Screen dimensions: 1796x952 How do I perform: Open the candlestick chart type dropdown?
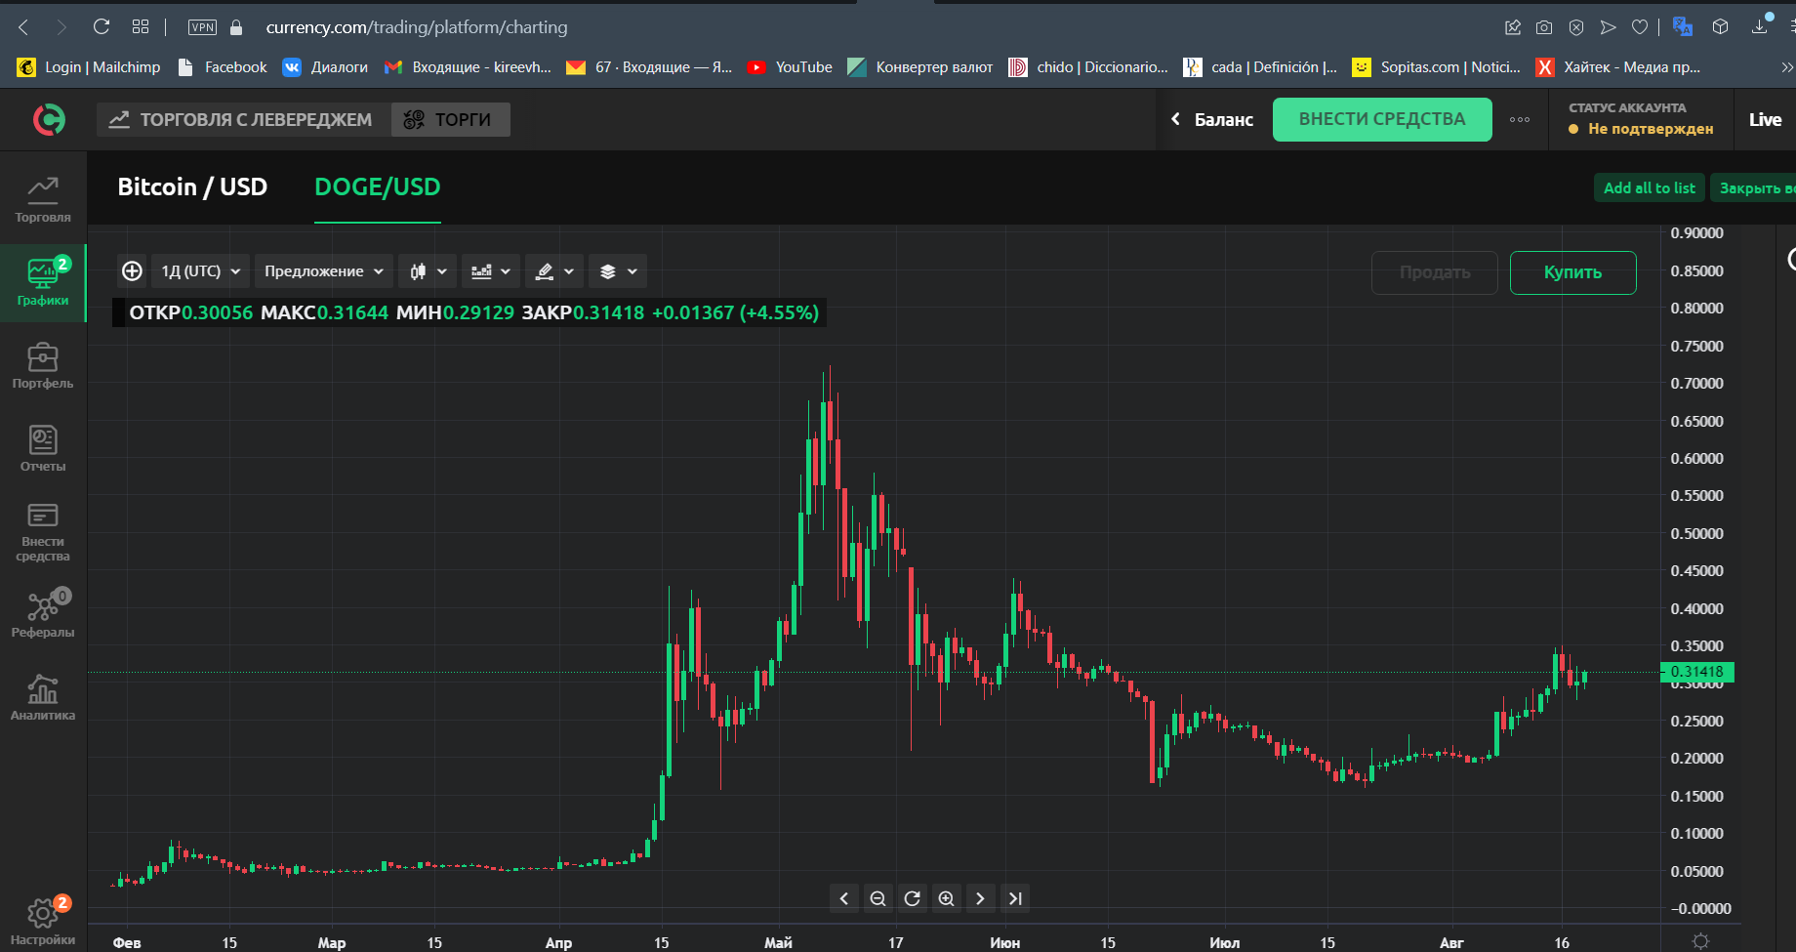pos(428,271)
